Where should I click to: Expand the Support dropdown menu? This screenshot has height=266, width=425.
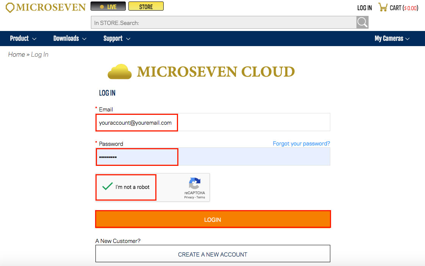click(117, 39)
